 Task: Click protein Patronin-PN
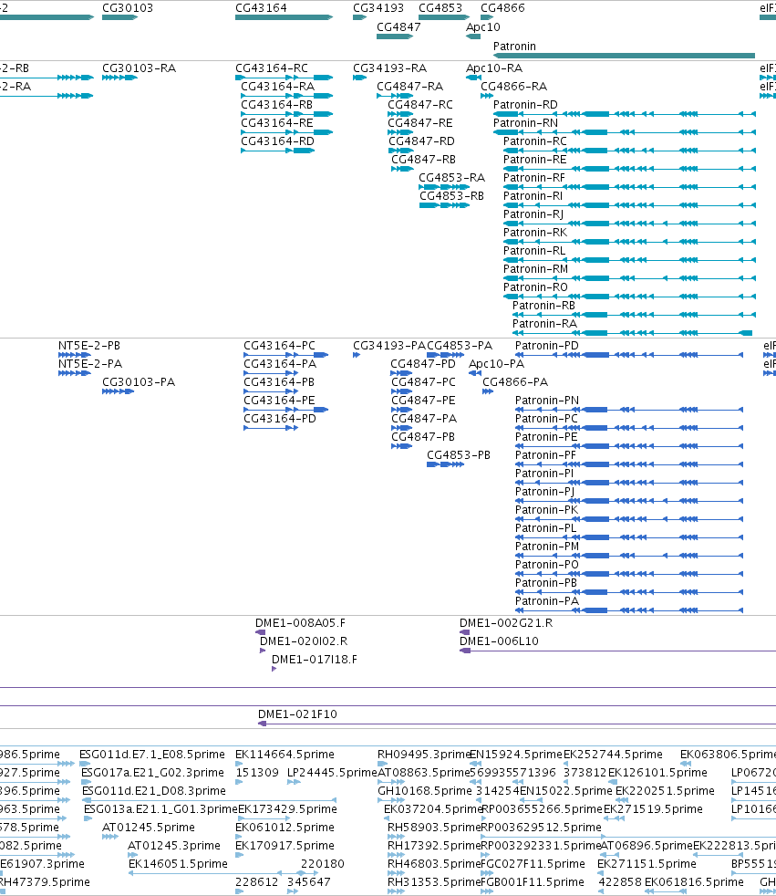tap(547, 401)
